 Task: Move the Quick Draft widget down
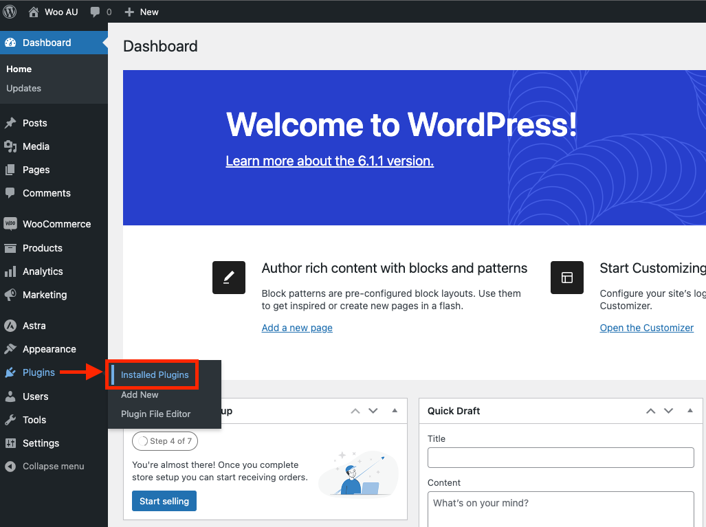pyautogui.click(x=668, y=411)
